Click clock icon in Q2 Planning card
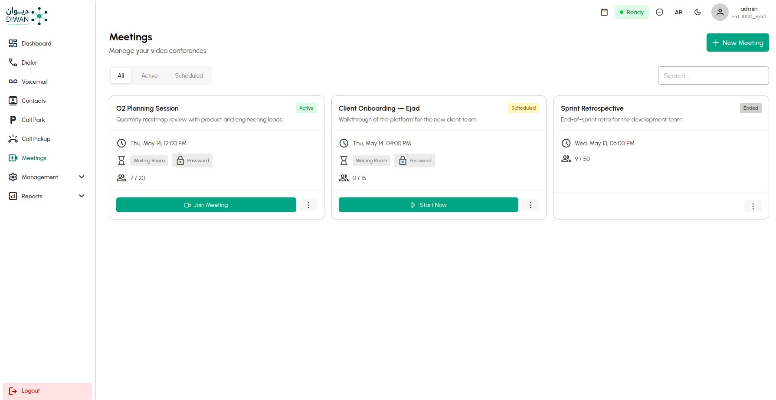The image size is (776, 400). point(121,143)
